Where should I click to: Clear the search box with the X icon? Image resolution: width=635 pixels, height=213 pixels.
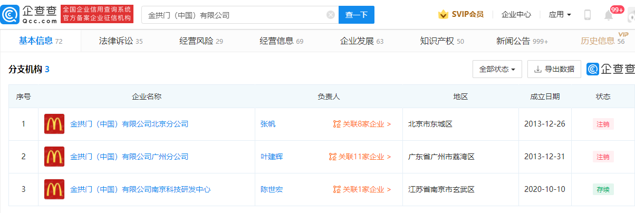(331, 15)
